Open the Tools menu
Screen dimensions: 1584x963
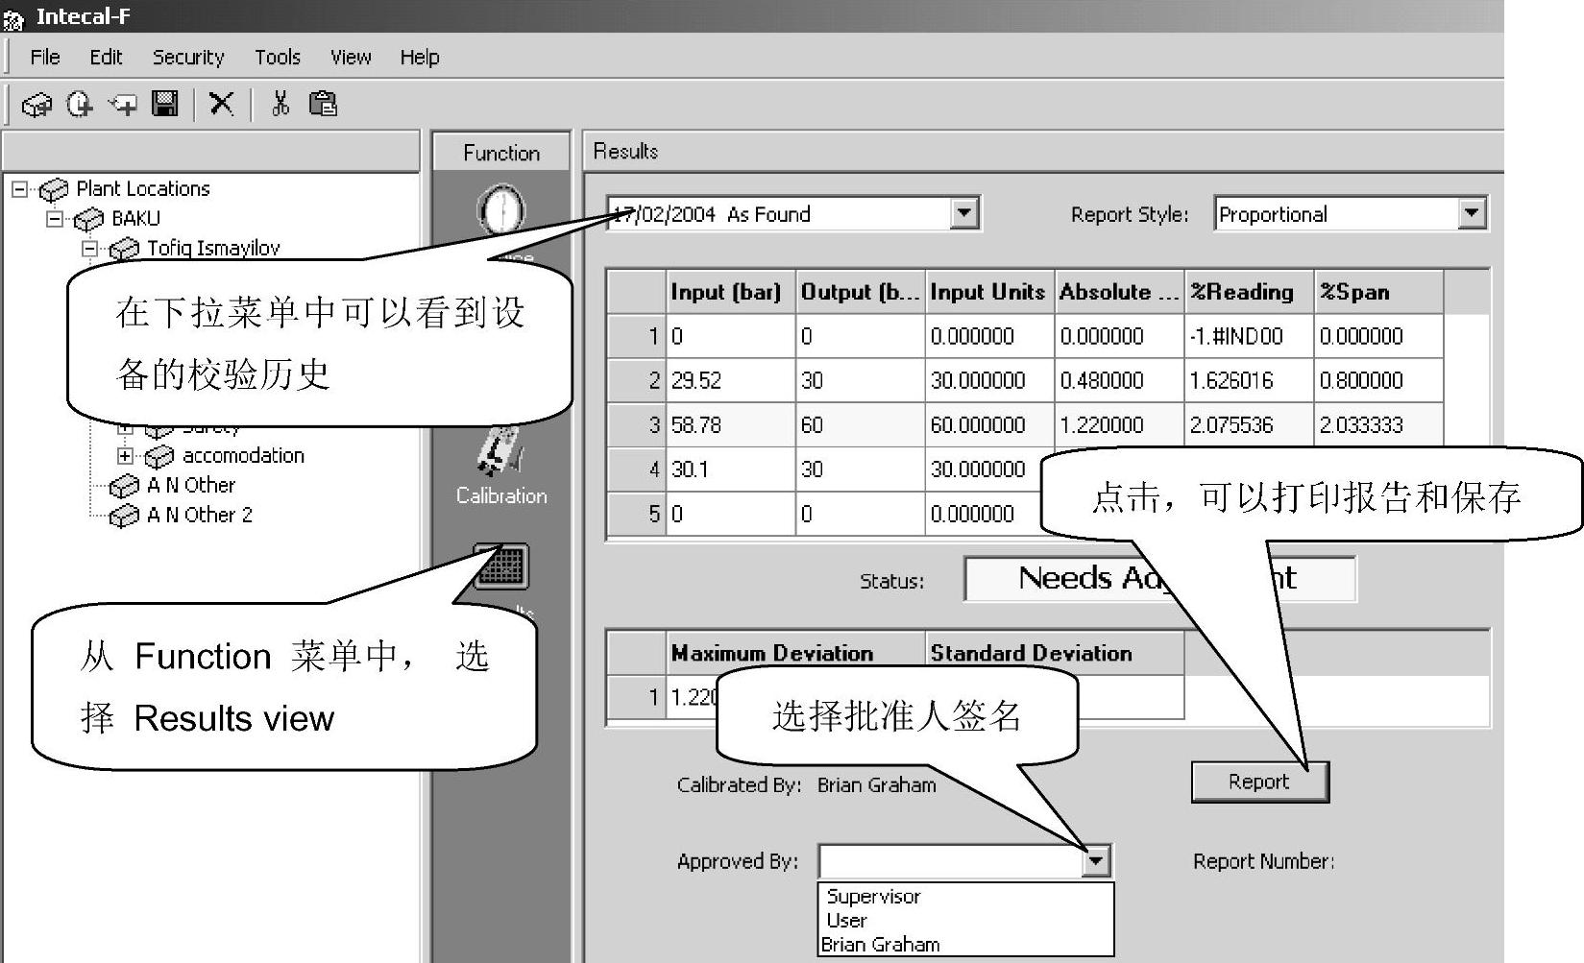click(278, 57)
